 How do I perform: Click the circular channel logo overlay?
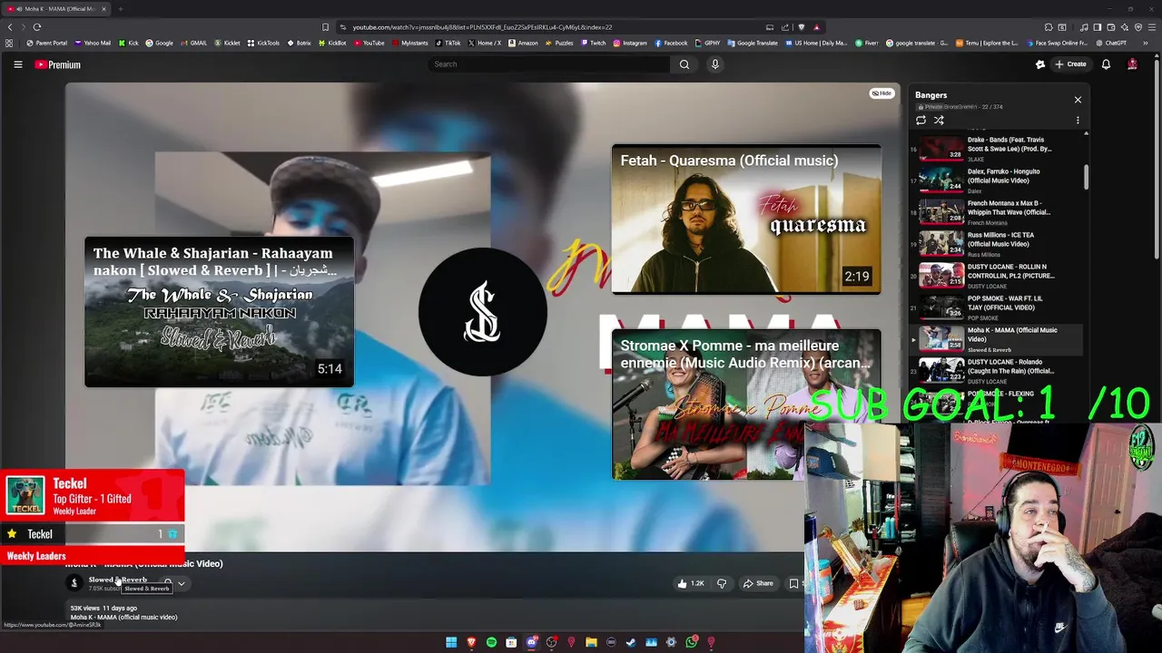pyautogui.click(x=482, y=311)
